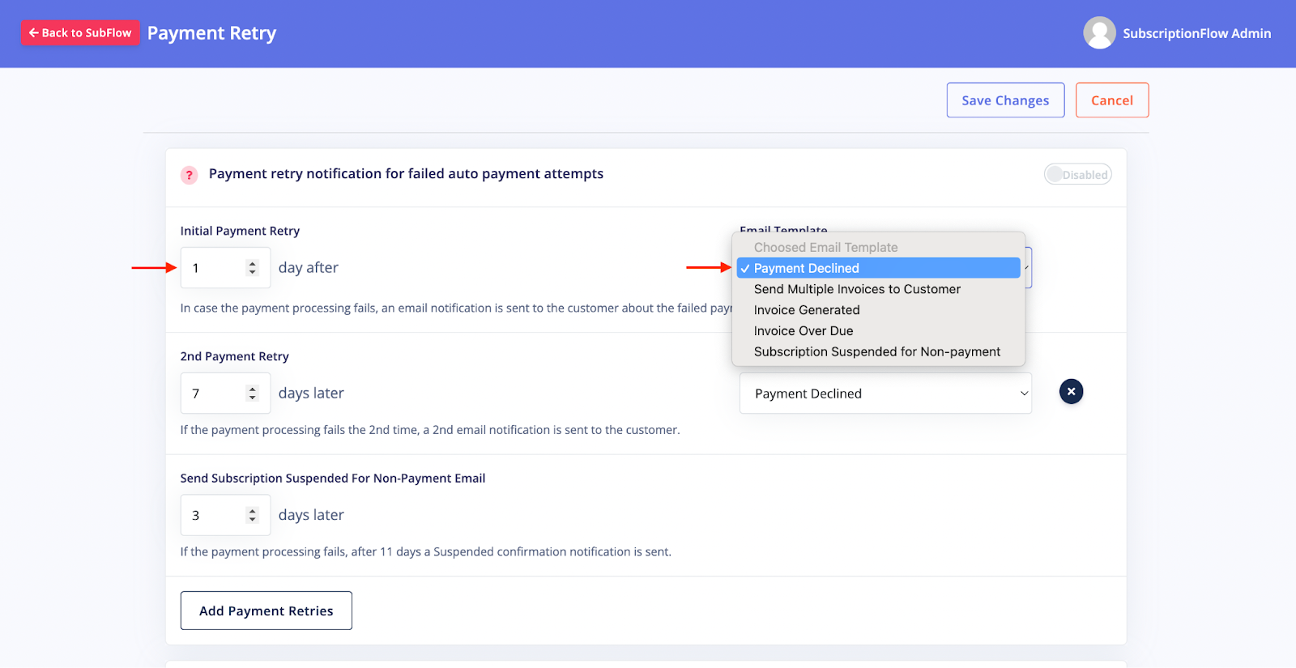Click the Initial Payment Retry number stepper
This screenshot has width=1296, height=668.
pos(252,268)
